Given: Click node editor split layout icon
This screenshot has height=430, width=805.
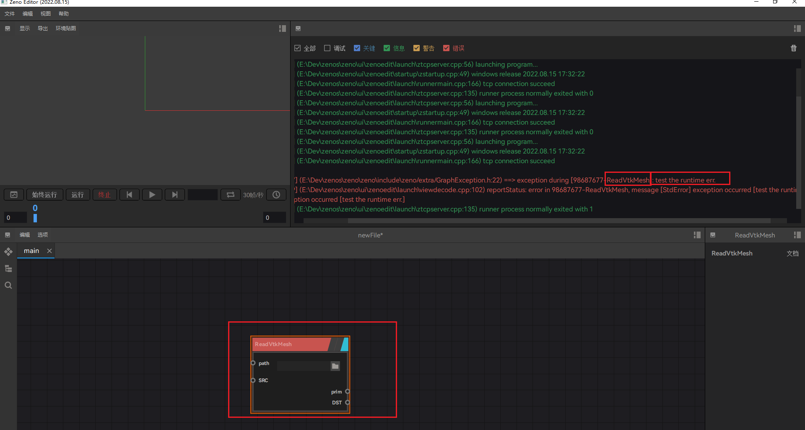Looking at the screenshot, I should pos(697,235).
